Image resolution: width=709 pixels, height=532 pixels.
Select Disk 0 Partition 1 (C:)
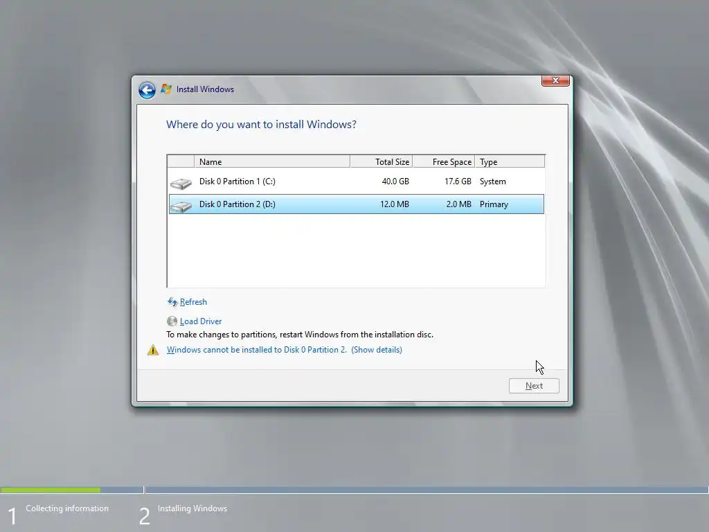coord(357,181)
